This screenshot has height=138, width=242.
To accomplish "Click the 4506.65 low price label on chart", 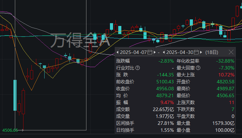I will coord(10,130).
